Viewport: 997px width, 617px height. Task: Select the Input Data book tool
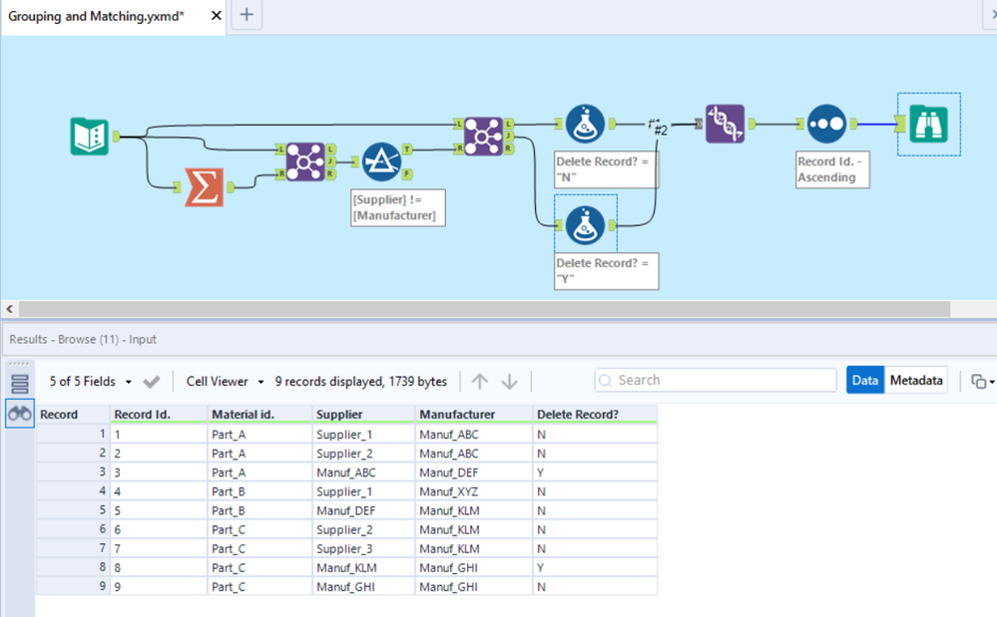pos(89,136)
